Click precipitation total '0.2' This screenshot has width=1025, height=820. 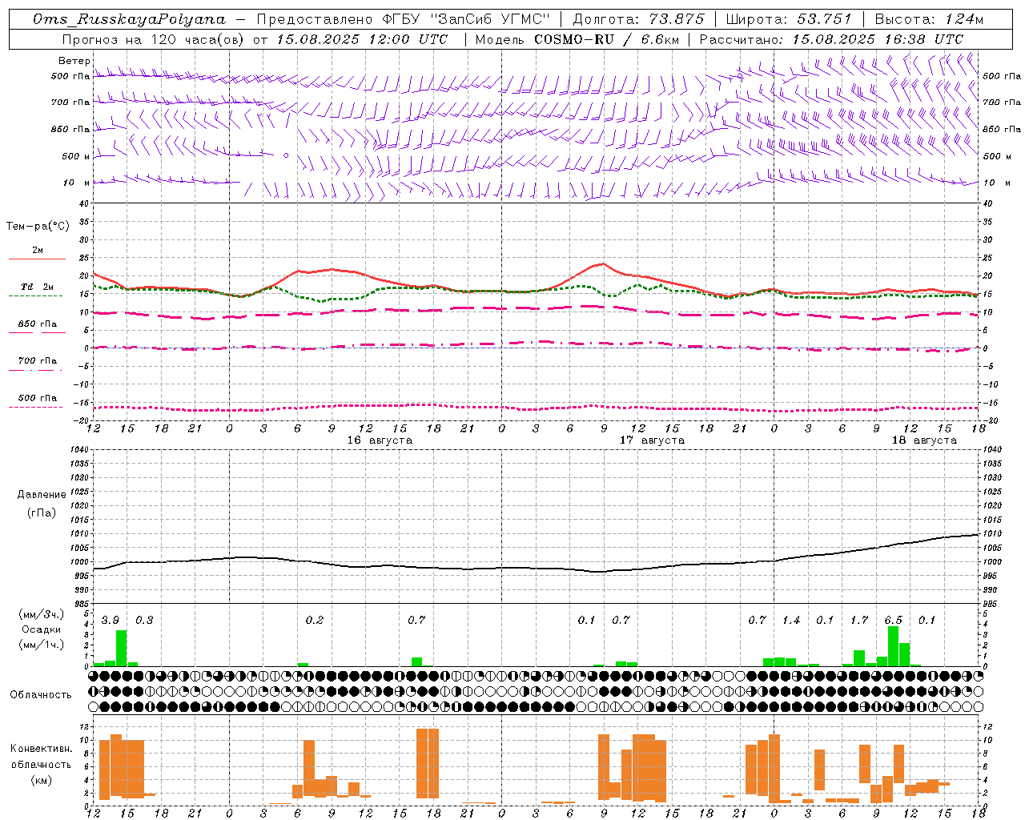click(x=315, y=621)
